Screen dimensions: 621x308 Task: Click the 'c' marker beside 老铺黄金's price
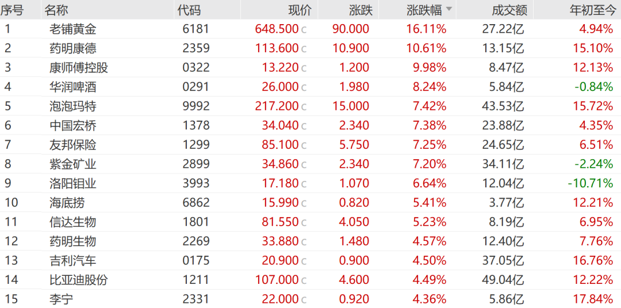pos(304,29)
